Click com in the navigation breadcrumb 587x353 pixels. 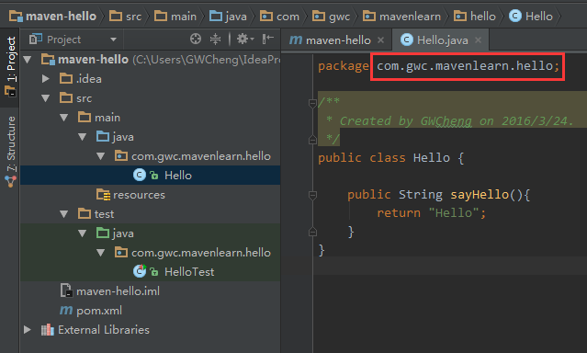tap(279, 17)
